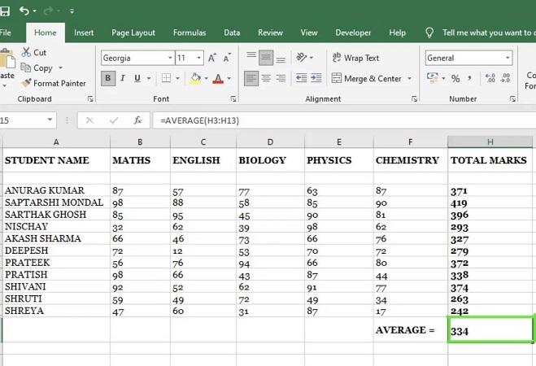Decrease font size with small A

(x=227, y=58)
